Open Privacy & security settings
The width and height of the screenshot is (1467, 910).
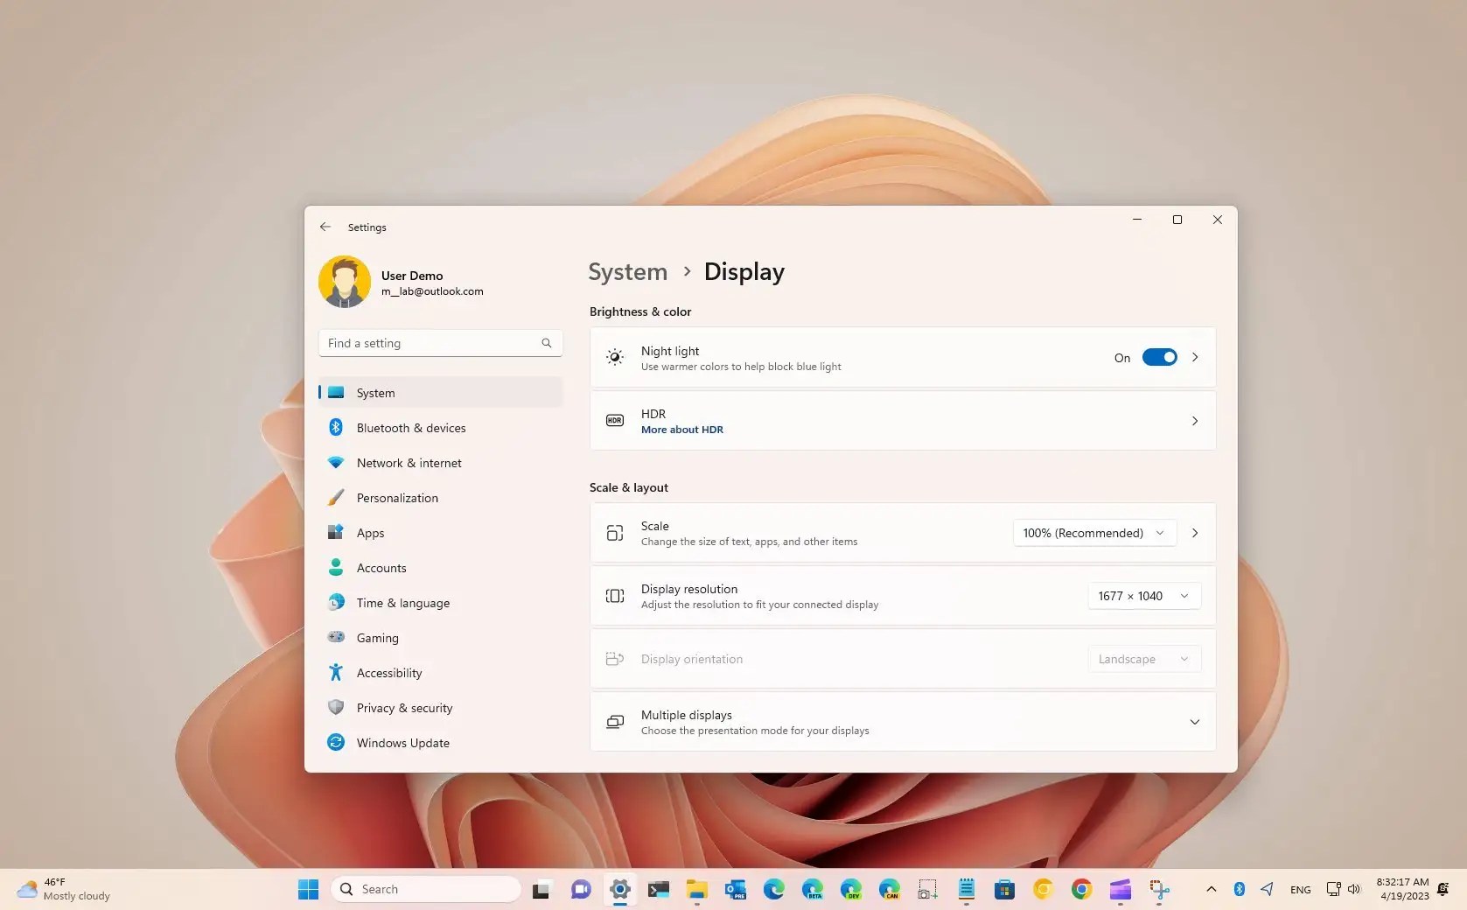click(403, 707)
